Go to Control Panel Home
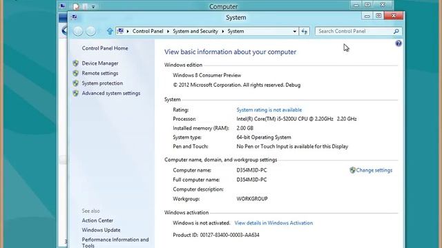The image size is (442, 248). pos(105,48)
